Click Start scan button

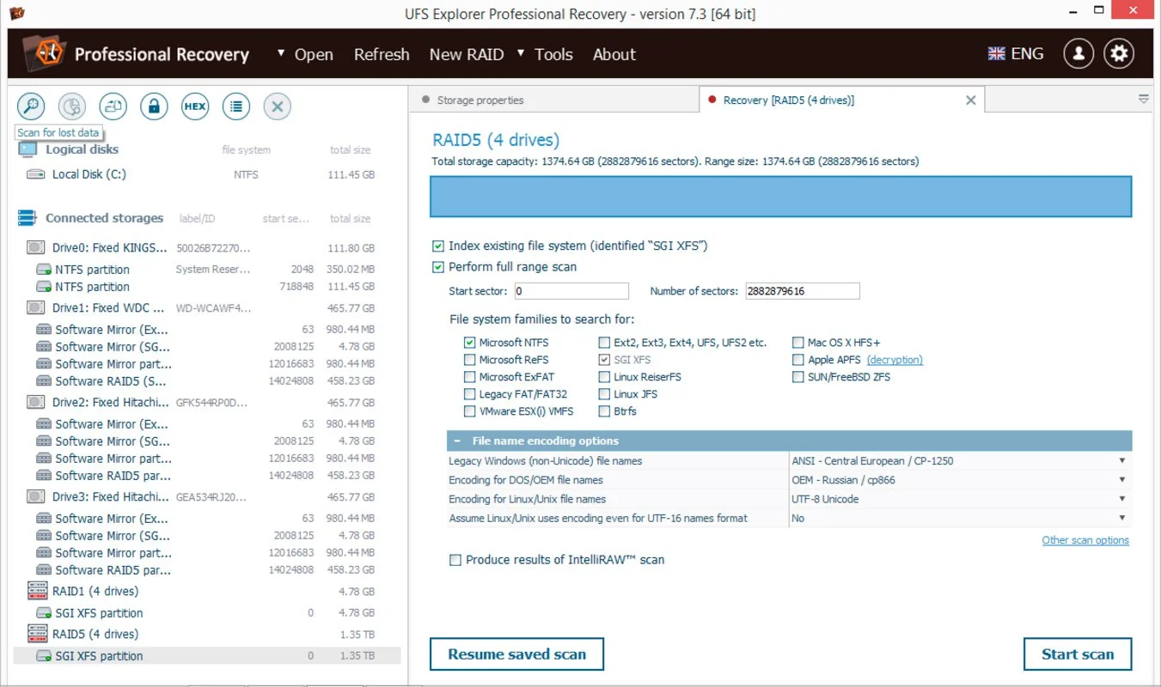pos(1078,654)
